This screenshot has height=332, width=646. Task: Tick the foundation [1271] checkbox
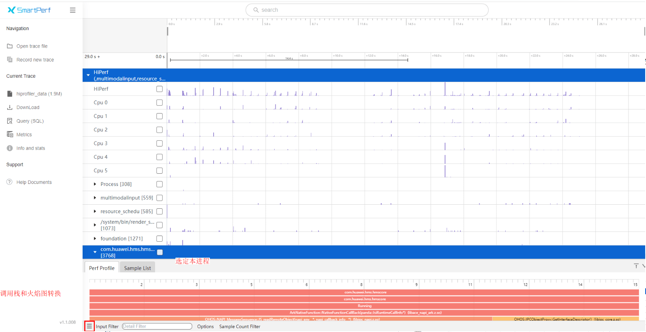pyautogui.click(x=159, y=238)
